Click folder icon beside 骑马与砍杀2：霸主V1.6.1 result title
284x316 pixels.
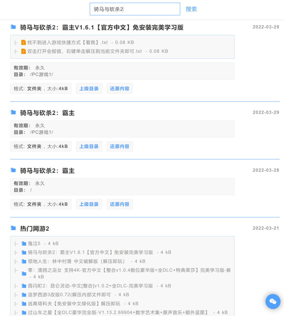pyautogui.click(x=13, y=27)
